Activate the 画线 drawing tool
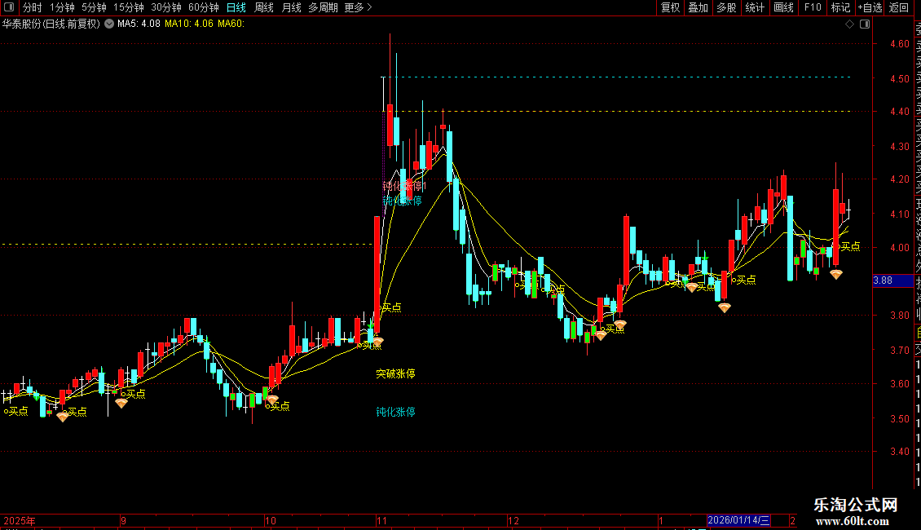 coord(783,7)
